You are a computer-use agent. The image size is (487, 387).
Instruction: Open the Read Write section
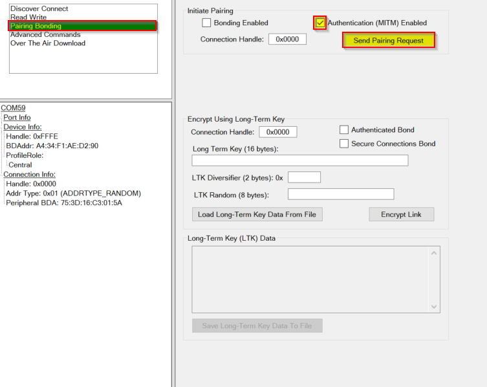[28, 17]
